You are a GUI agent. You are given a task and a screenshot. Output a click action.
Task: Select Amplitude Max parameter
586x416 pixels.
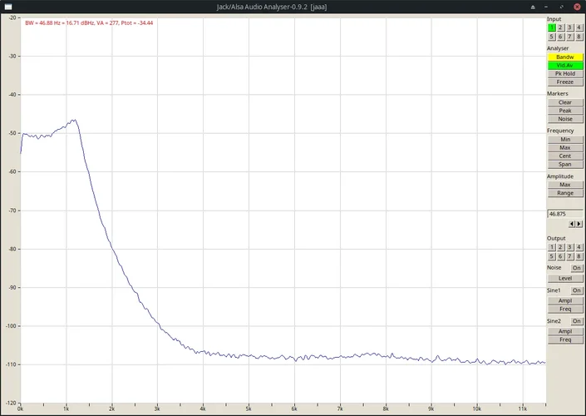click(x=565, y=185)
